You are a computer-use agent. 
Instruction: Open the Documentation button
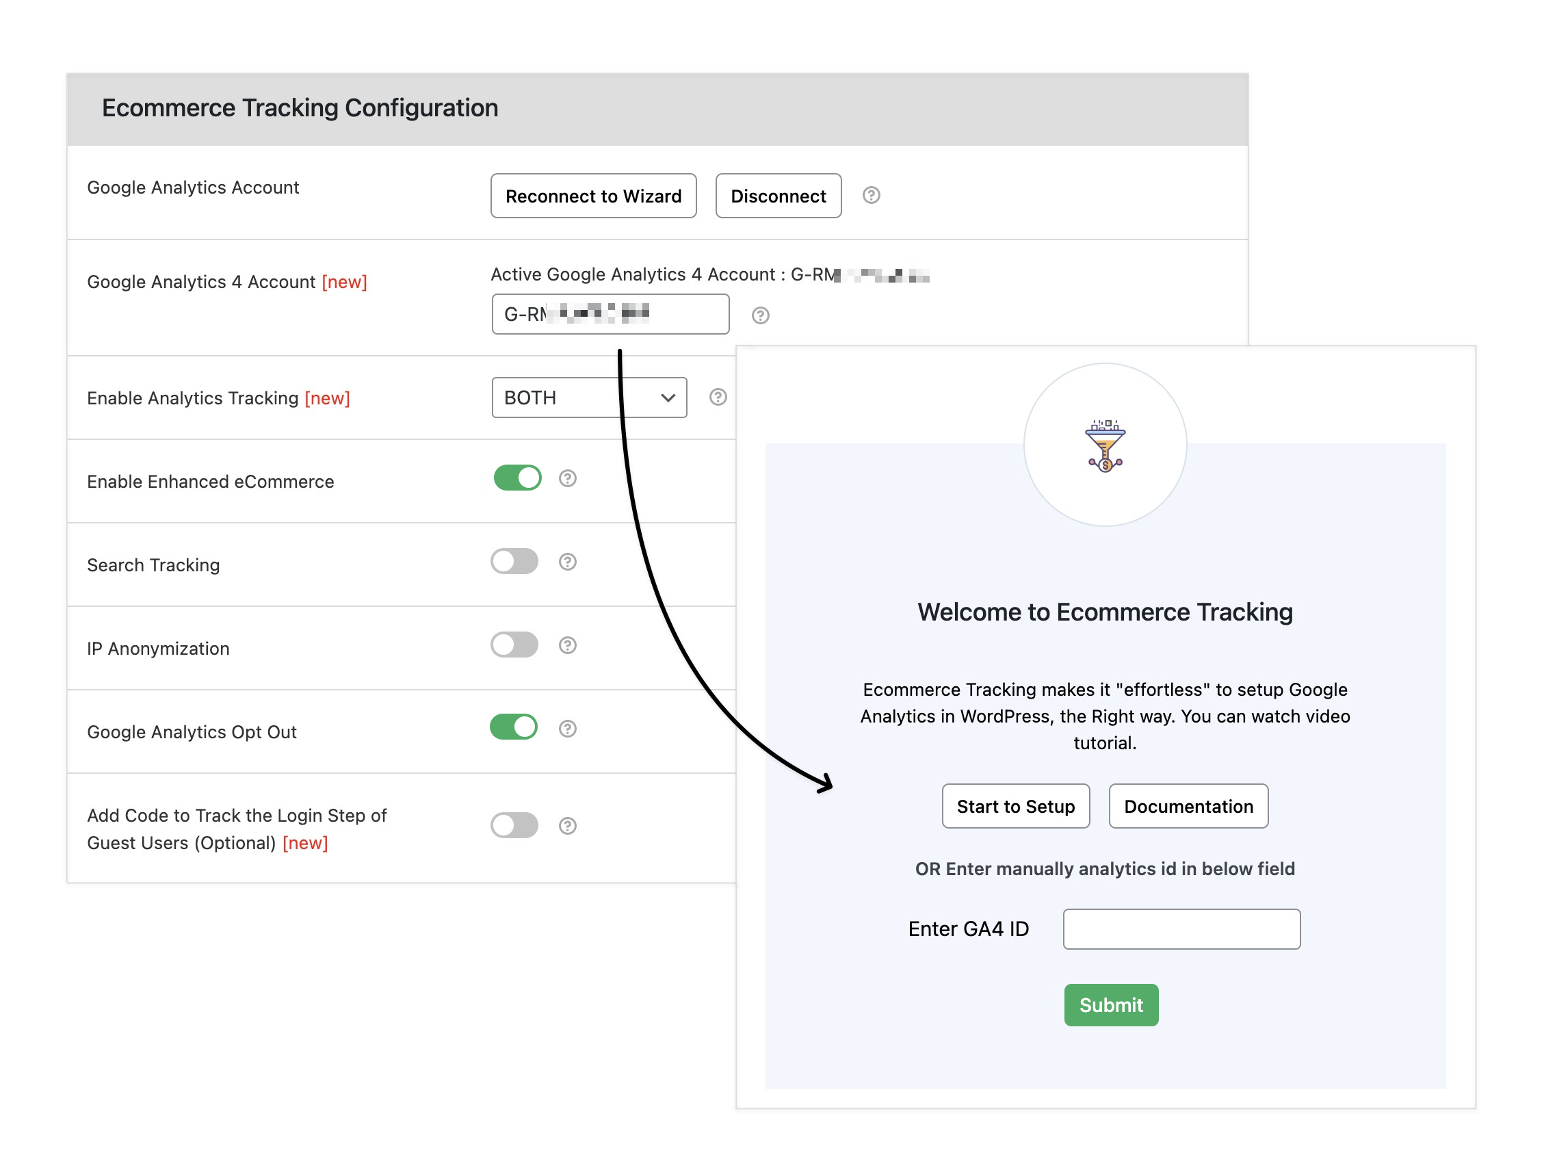point(1188,806)
